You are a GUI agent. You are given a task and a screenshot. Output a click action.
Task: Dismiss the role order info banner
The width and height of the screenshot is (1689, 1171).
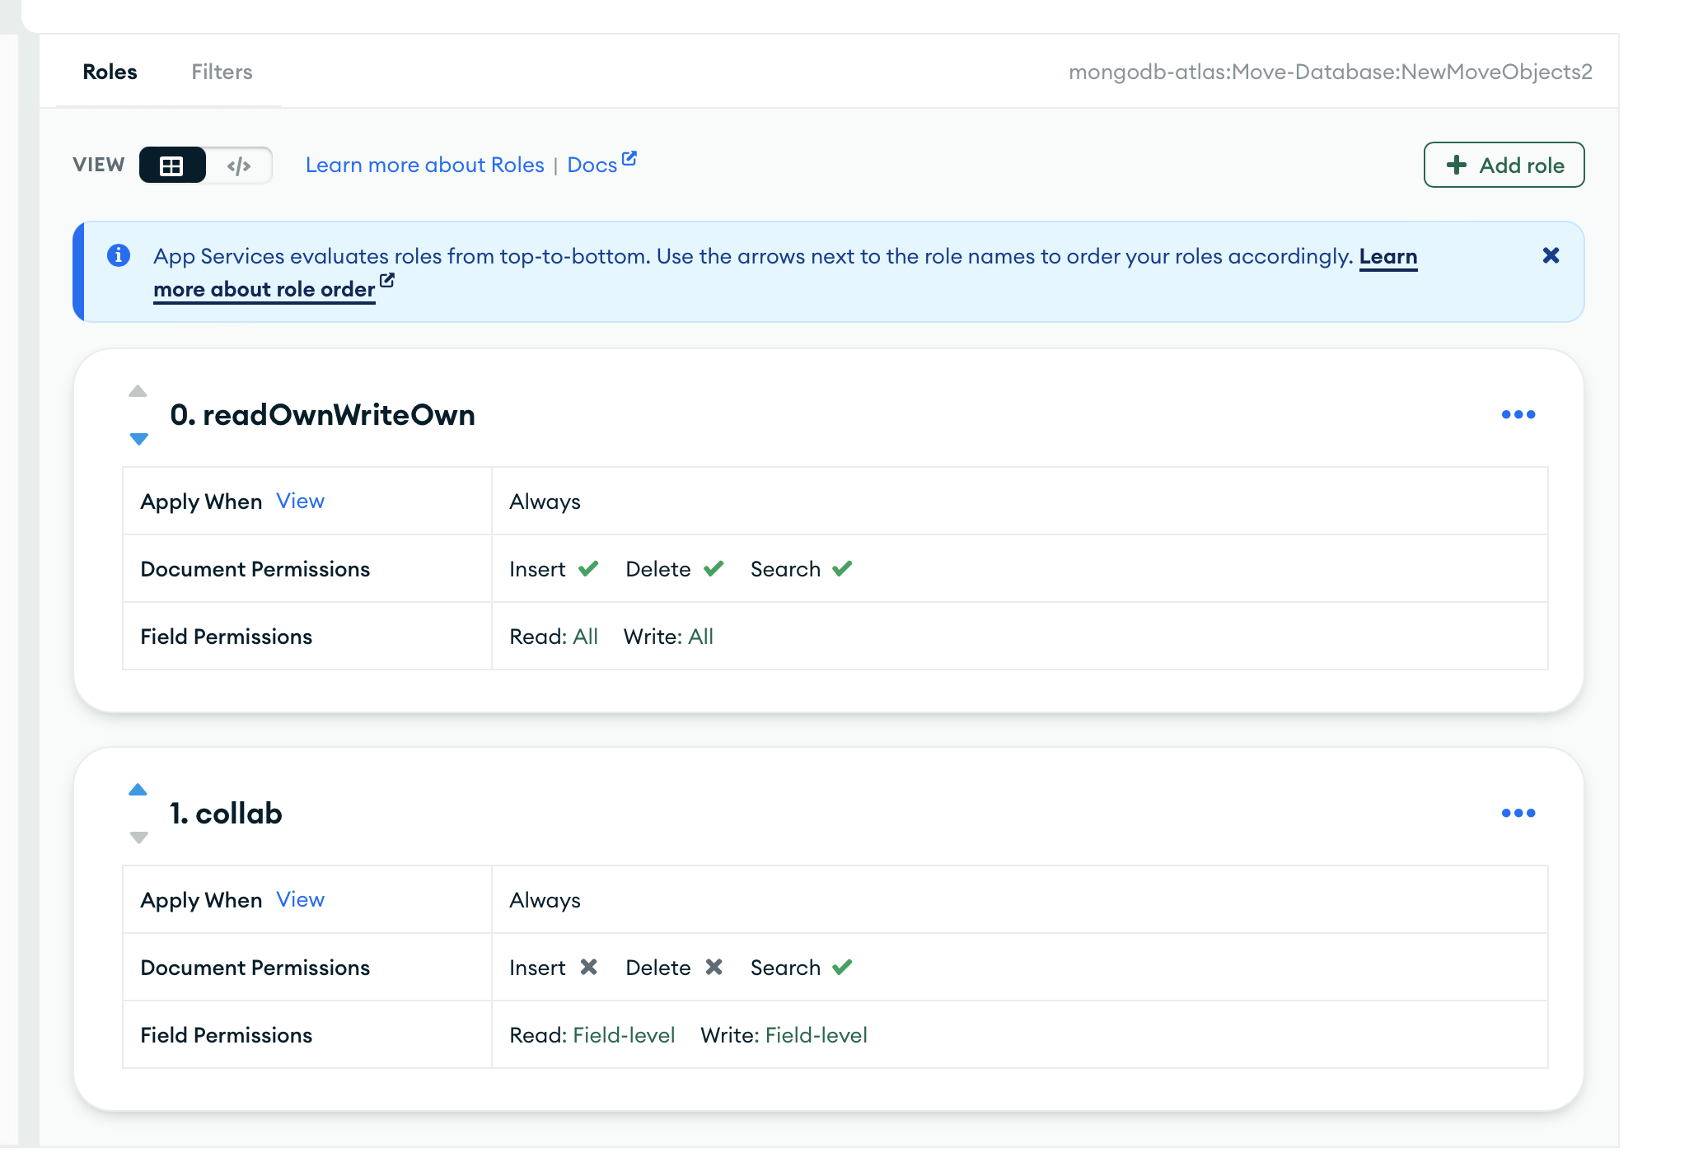[1551, 255]
